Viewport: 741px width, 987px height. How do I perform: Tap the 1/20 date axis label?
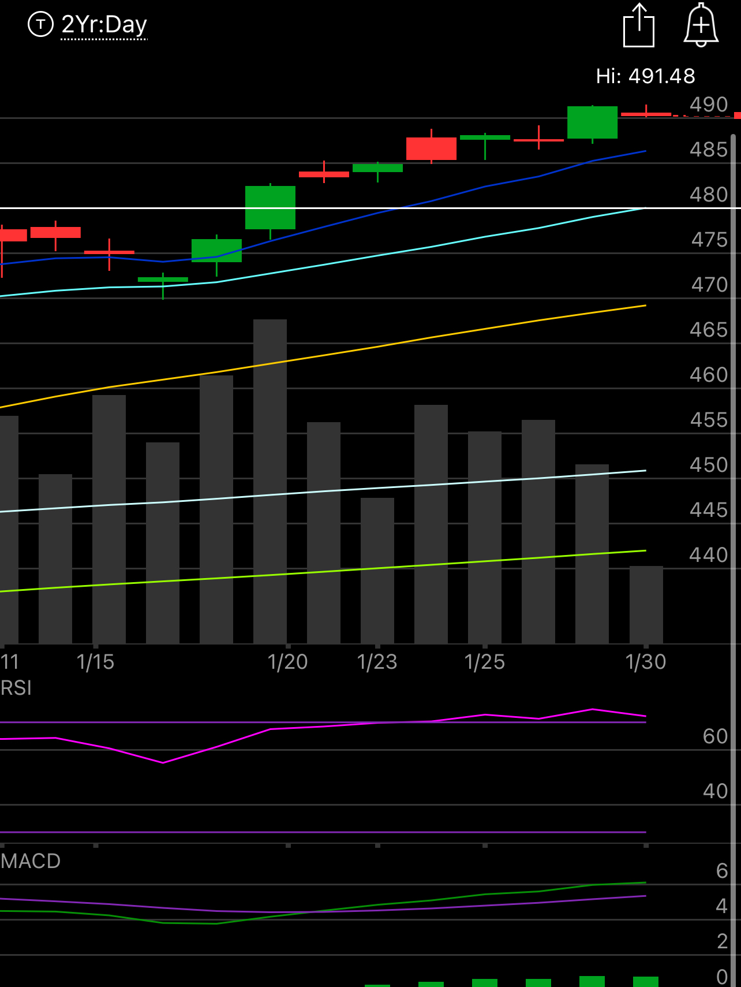(x=287, y=662)
